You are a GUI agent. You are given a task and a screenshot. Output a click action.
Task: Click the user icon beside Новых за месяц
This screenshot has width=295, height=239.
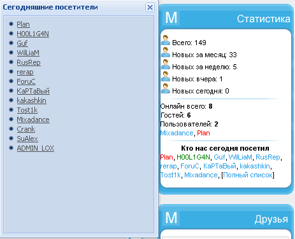click(166, 52)
